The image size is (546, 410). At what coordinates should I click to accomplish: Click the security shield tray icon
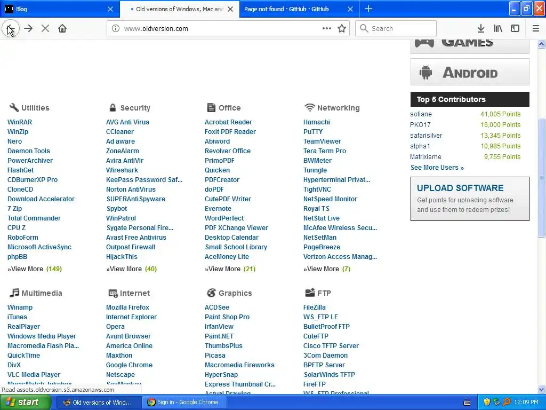coord(487,403)
